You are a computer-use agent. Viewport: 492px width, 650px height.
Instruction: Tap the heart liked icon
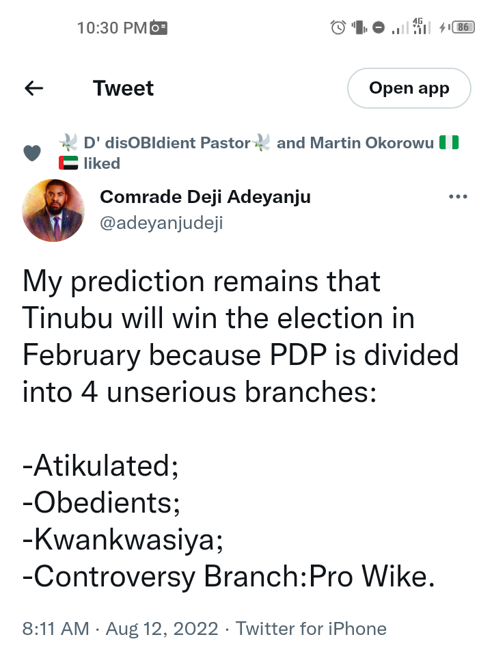33,153
